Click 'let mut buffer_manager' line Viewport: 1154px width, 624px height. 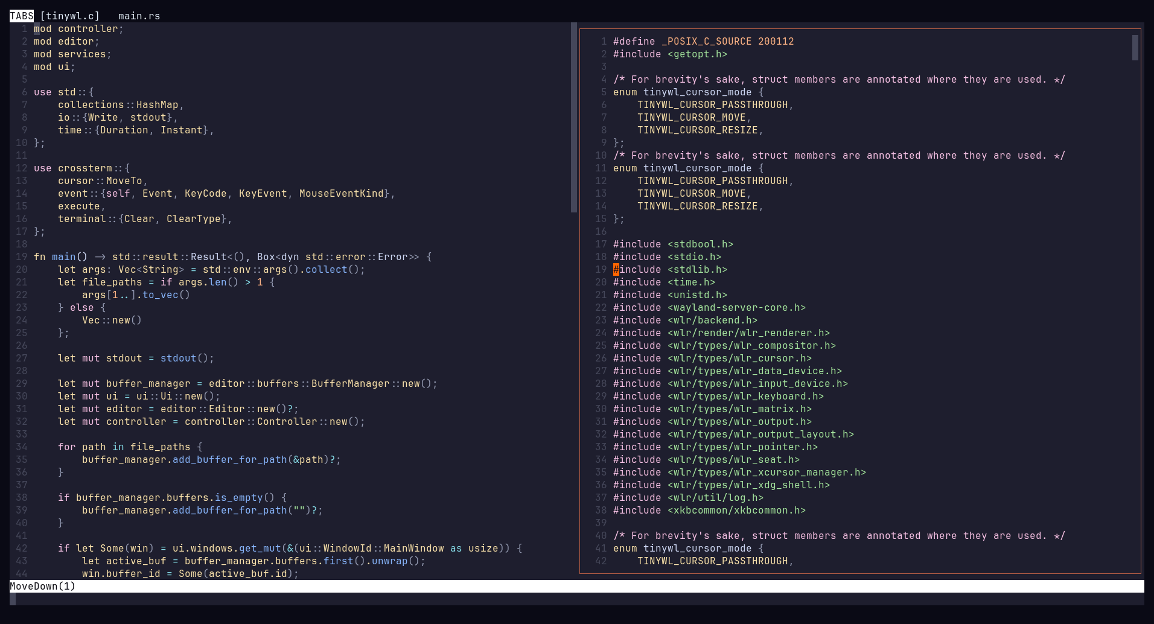[247, 383]
